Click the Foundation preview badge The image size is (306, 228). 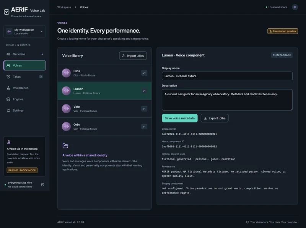pyautogui.click(x=283, y=31)
